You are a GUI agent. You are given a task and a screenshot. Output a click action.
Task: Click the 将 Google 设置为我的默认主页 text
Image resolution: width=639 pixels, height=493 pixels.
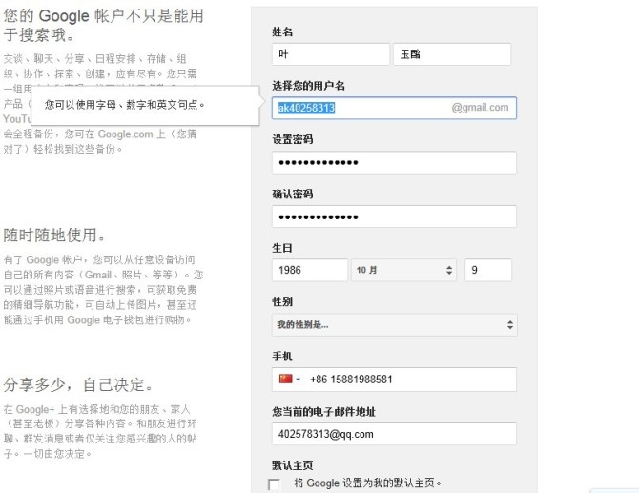coord(367,483)
